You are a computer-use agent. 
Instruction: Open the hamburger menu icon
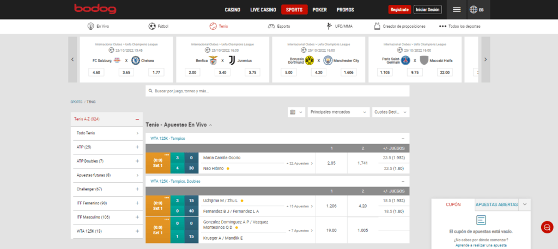click(x=457, y=10)
